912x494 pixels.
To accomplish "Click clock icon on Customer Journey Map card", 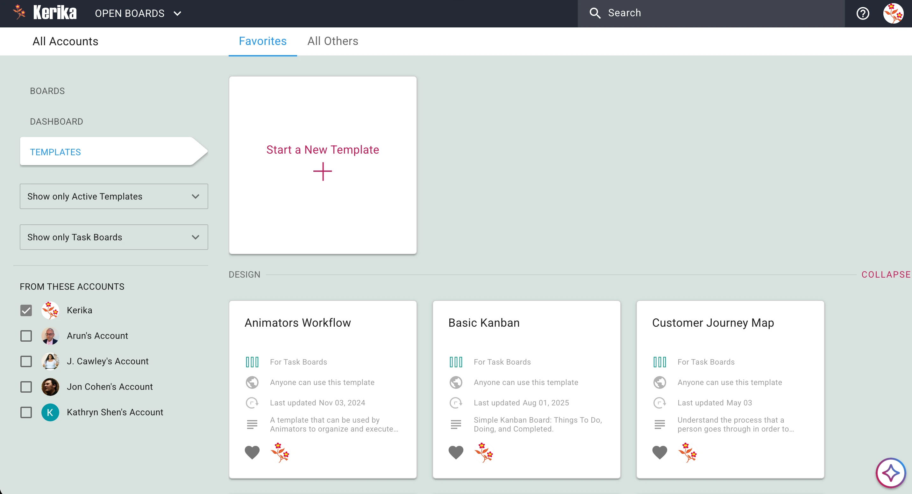I will [x=659, y=403].
